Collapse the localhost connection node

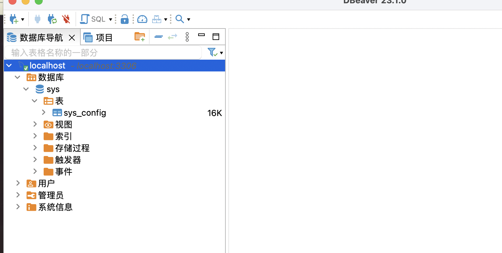click(x=9, y=66)
